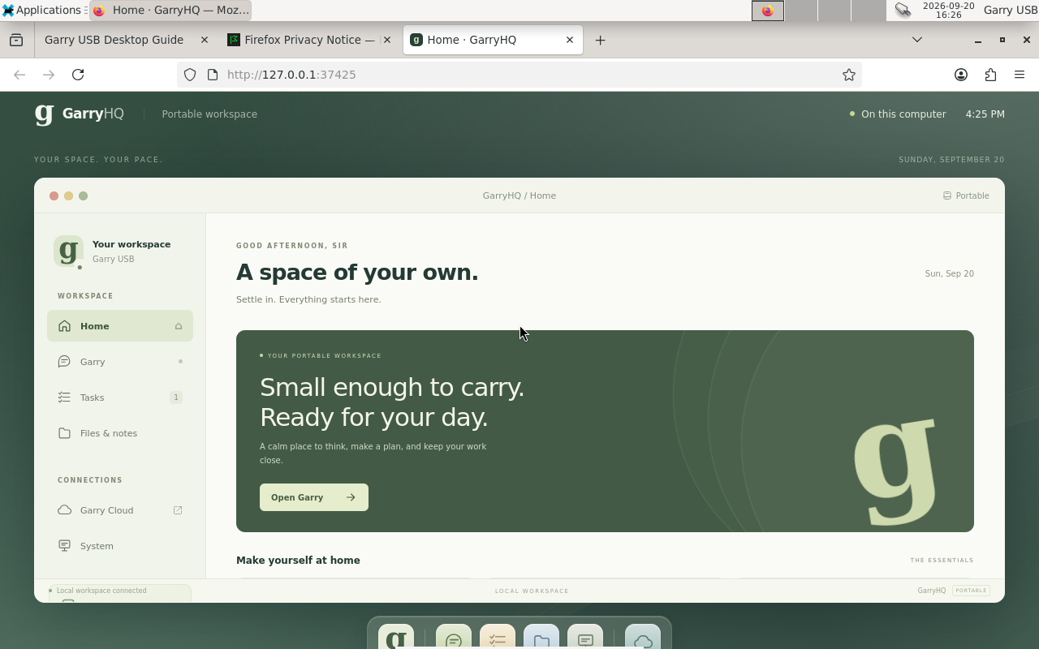Click the Tasks count badge
The height and width of the screenshot is (649, 1039).
pos(175,398)
